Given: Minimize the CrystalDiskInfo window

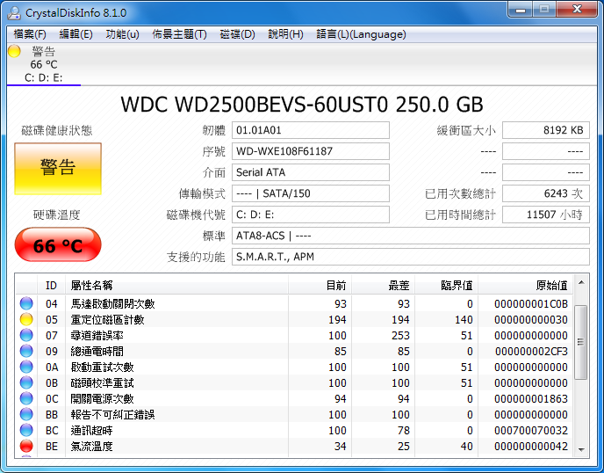Looking at the screenshot, I should pyautogui.click(x=521, y=10).
